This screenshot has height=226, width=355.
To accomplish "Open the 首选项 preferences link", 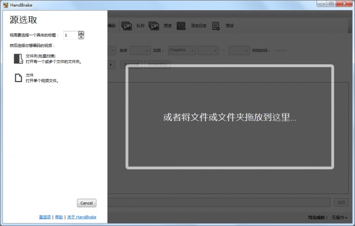I will point(45,217).
